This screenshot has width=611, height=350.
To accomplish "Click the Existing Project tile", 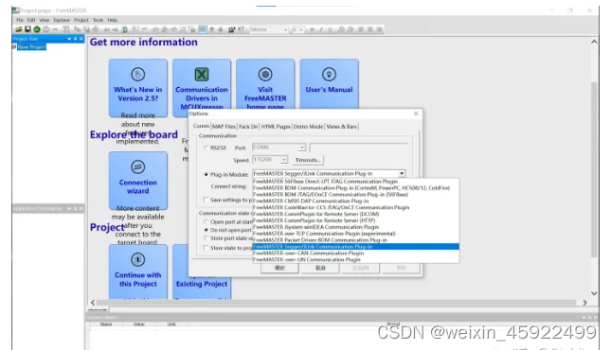I will click(x=202, y=284).
